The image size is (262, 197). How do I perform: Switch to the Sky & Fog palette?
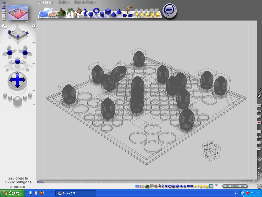(x=84, y=2)
